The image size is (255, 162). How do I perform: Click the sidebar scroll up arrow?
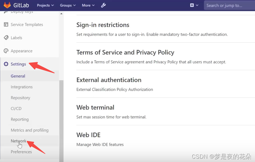[61, 14]
